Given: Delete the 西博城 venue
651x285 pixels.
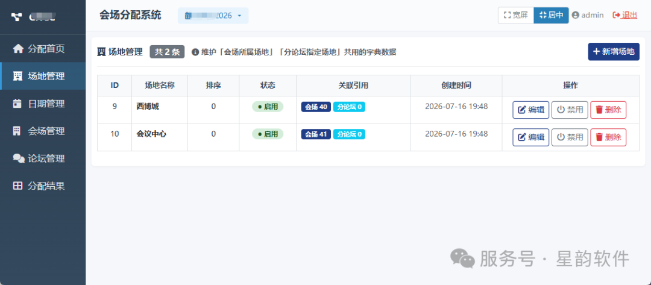Looking at the screenshot, I should coord(608,110).
